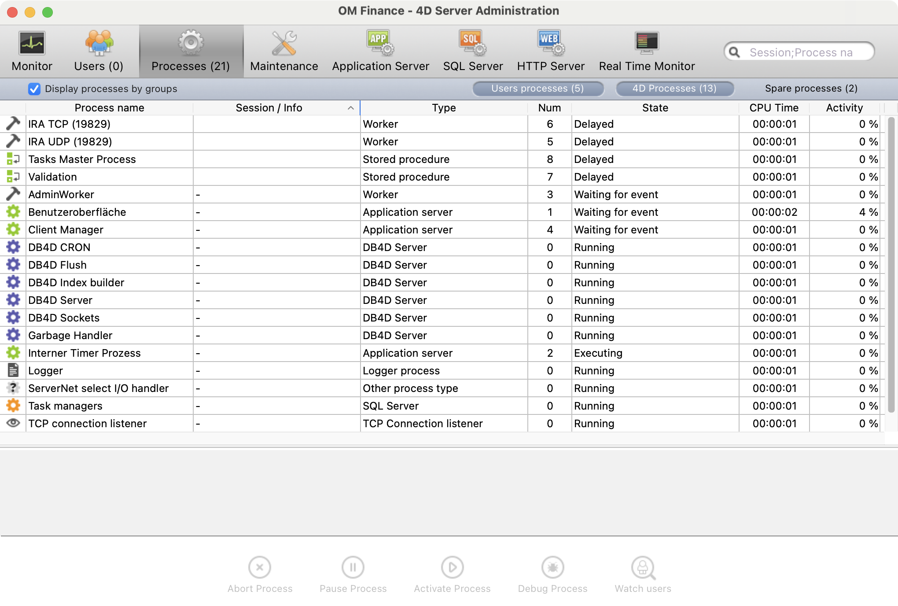Select the DB4D Flush process name
The height and width of the screenshot is (606, 898).
[57, 265]
